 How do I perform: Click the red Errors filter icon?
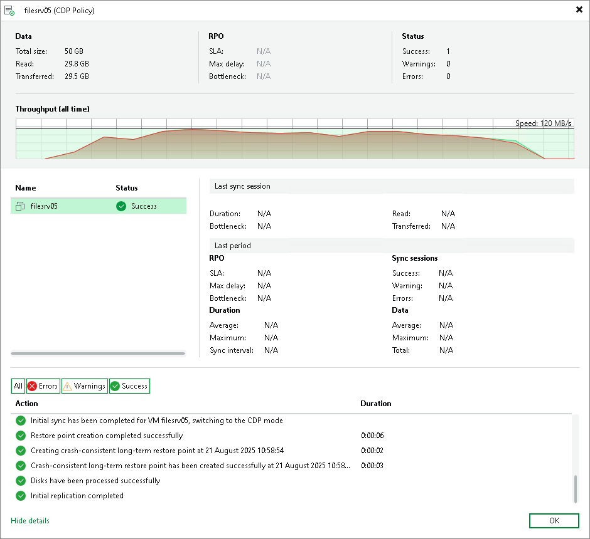(33, 386)
